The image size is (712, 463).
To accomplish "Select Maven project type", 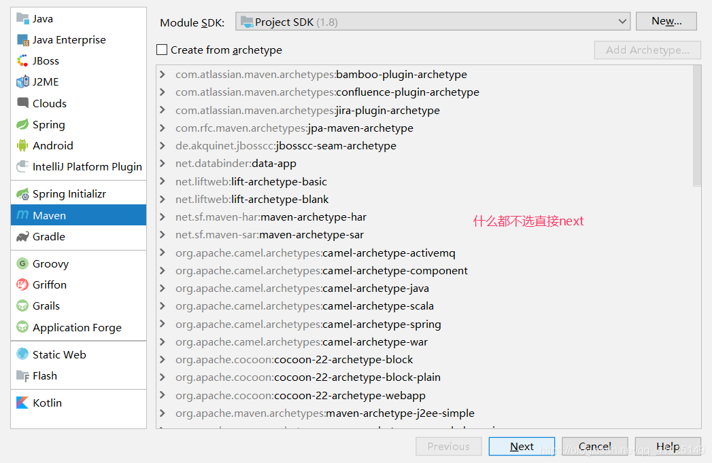I will tap(79, 215).
